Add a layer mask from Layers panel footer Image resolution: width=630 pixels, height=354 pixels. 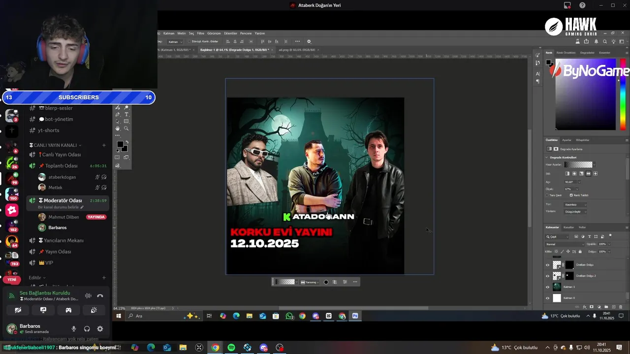pos(592,307)
